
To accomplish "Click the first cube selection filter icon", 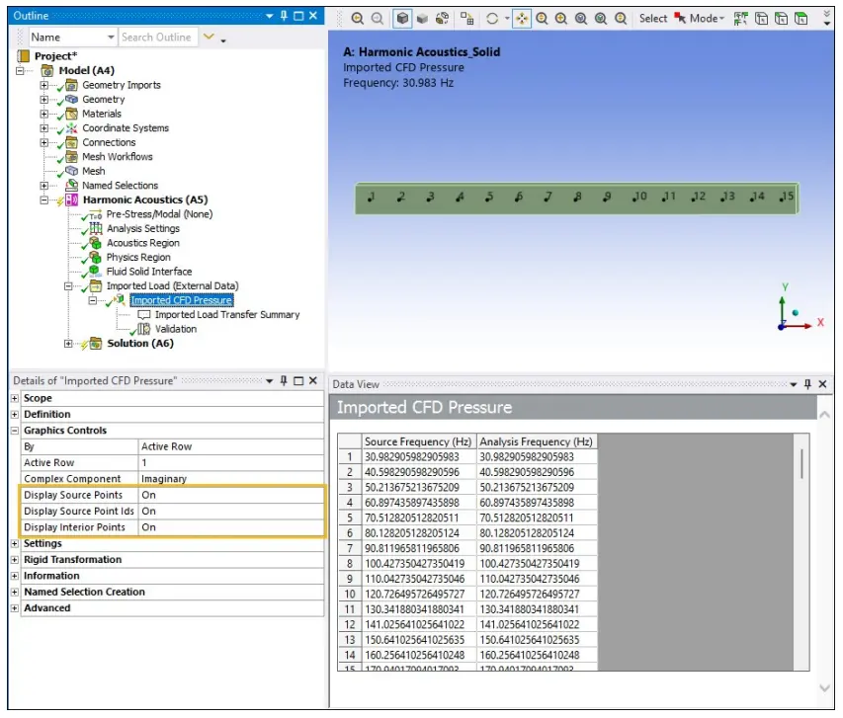I will 761,19.
